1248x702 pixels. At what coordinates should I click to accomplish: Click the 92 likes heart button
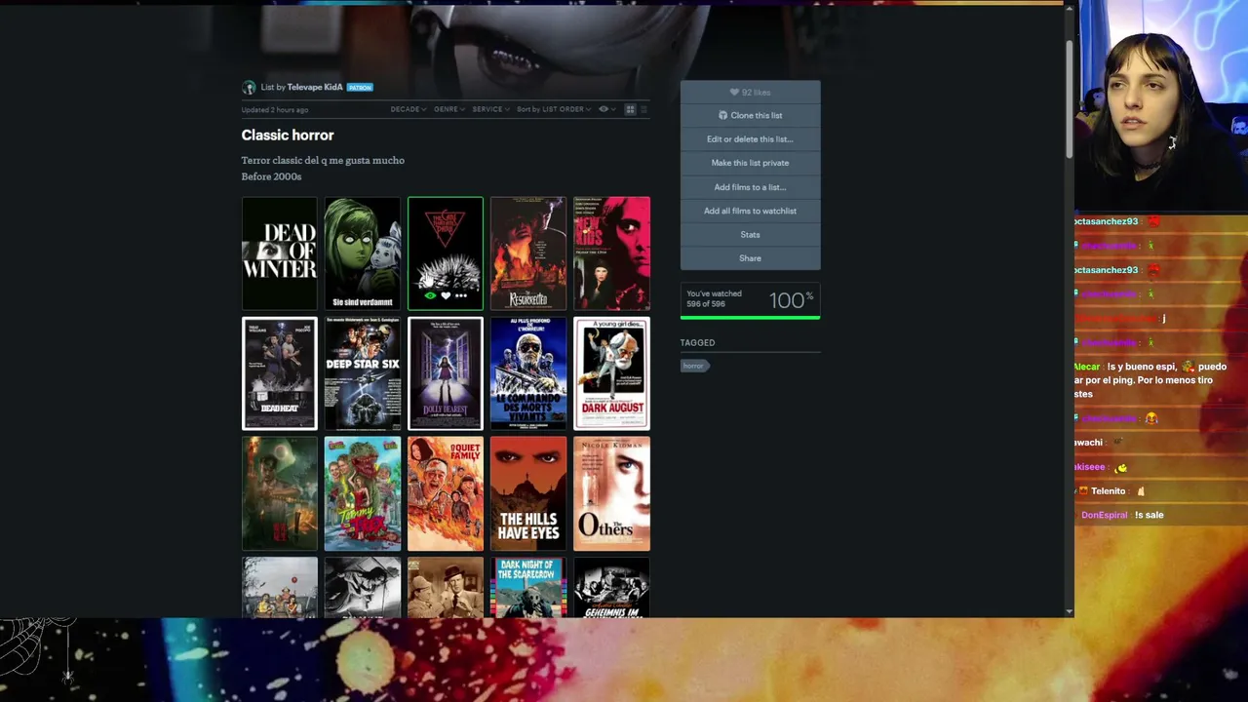[x=750, y=92]
